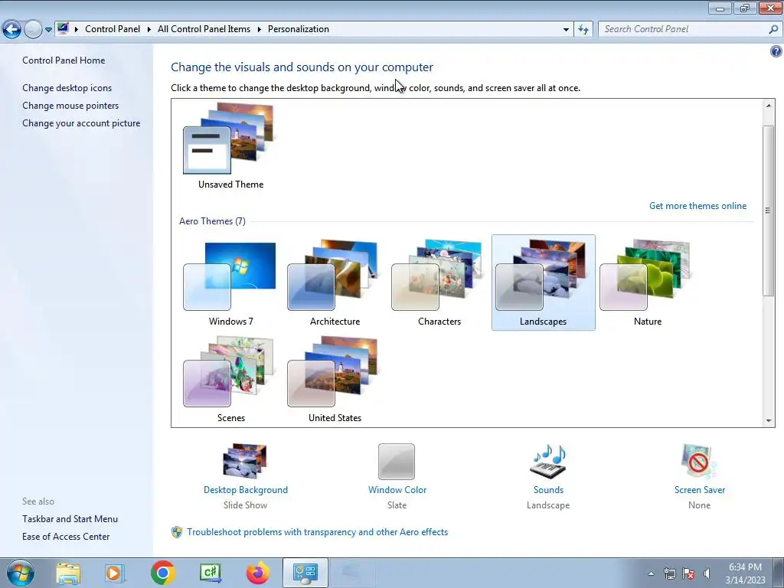Click the Back navigation arrow
The image size is (784, 588).
[x=12, y=30]
